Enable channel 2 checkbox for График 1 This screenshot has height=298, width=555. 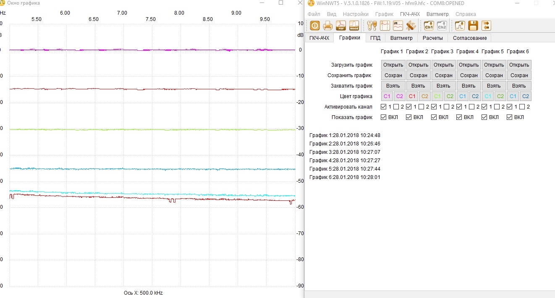click(396, 107)
